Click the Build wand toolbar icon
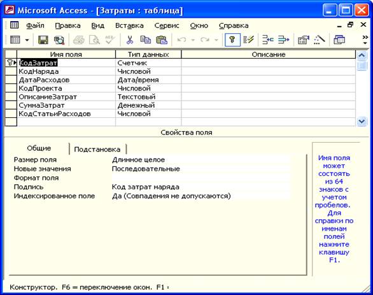373x295 pixels. [x=320, y=40]
